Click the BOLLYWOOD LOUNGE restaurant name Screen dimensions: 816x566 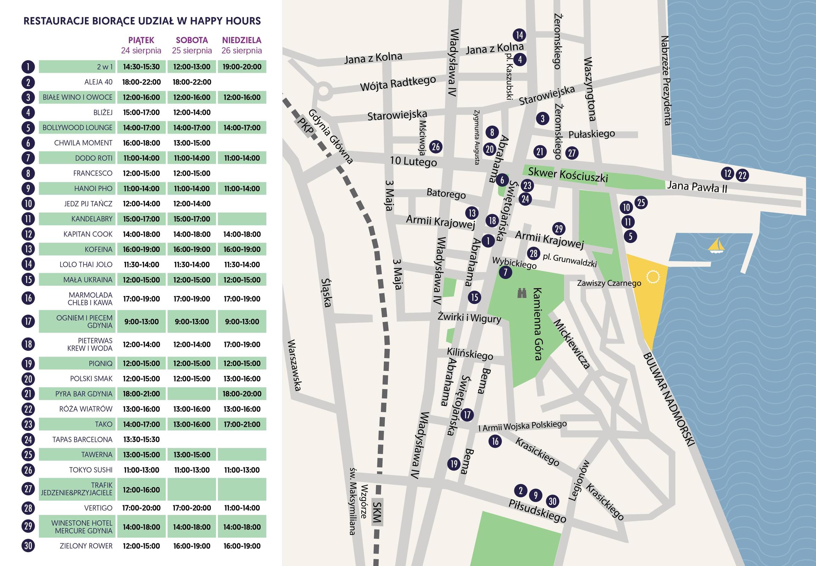(77, 128)
